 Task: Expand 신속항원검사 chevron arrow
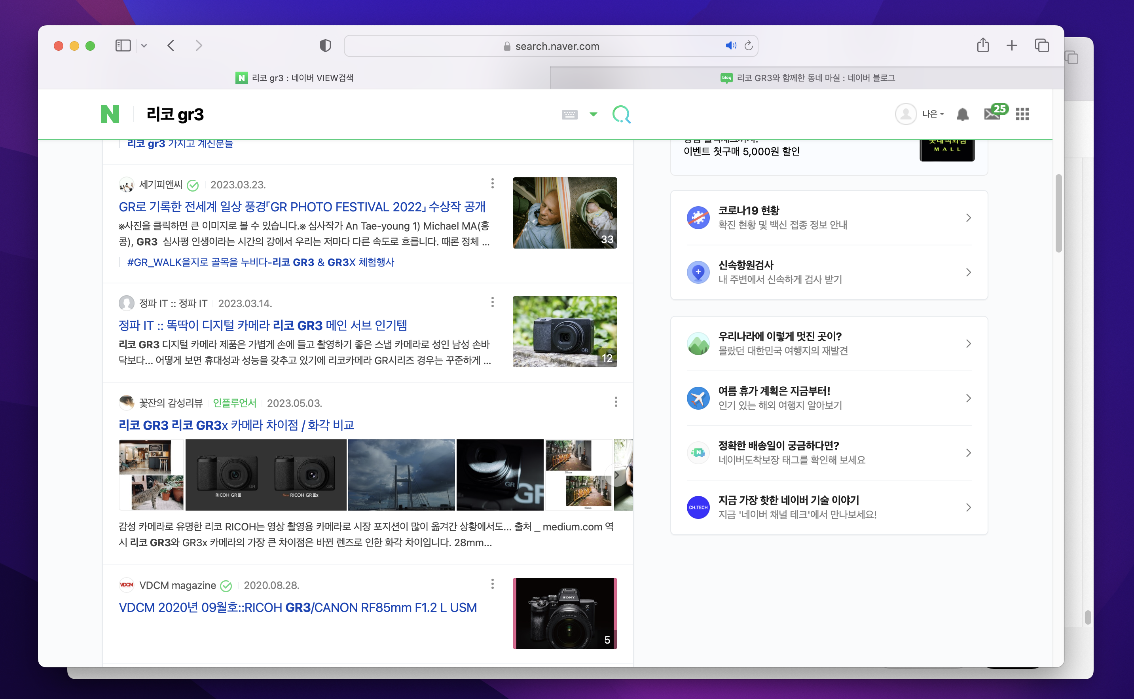(x=968, y=272)
